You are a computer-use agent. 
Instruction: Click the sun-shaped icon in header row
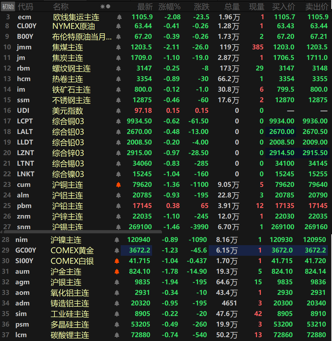[102, 6]
